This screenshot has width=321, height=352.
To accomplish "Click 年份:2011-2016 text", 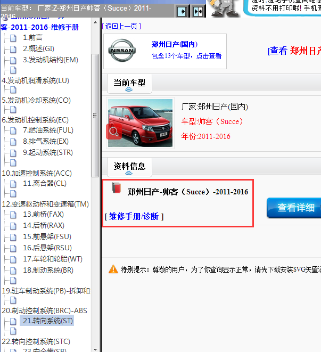I will tap(206, 136).
